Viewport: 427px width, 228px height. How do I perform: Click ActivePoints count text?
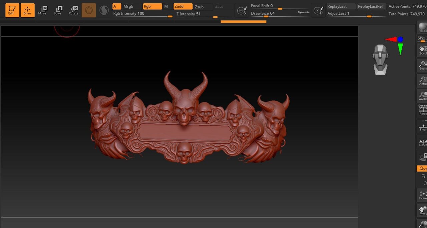point(407,6)
